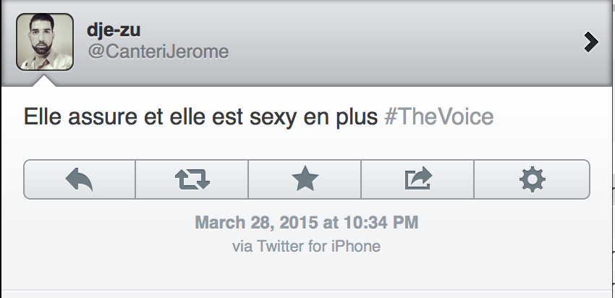Viewport: 615px width, 298px height.
Task: Select the dje-zu display name
Action: coord(113,33)
